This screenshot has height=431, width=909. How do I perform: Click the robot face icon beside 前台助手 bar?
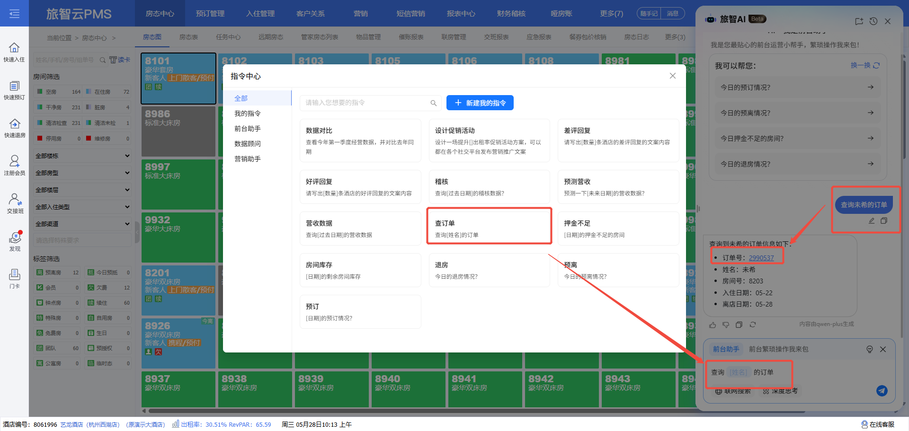pos(870,349)
